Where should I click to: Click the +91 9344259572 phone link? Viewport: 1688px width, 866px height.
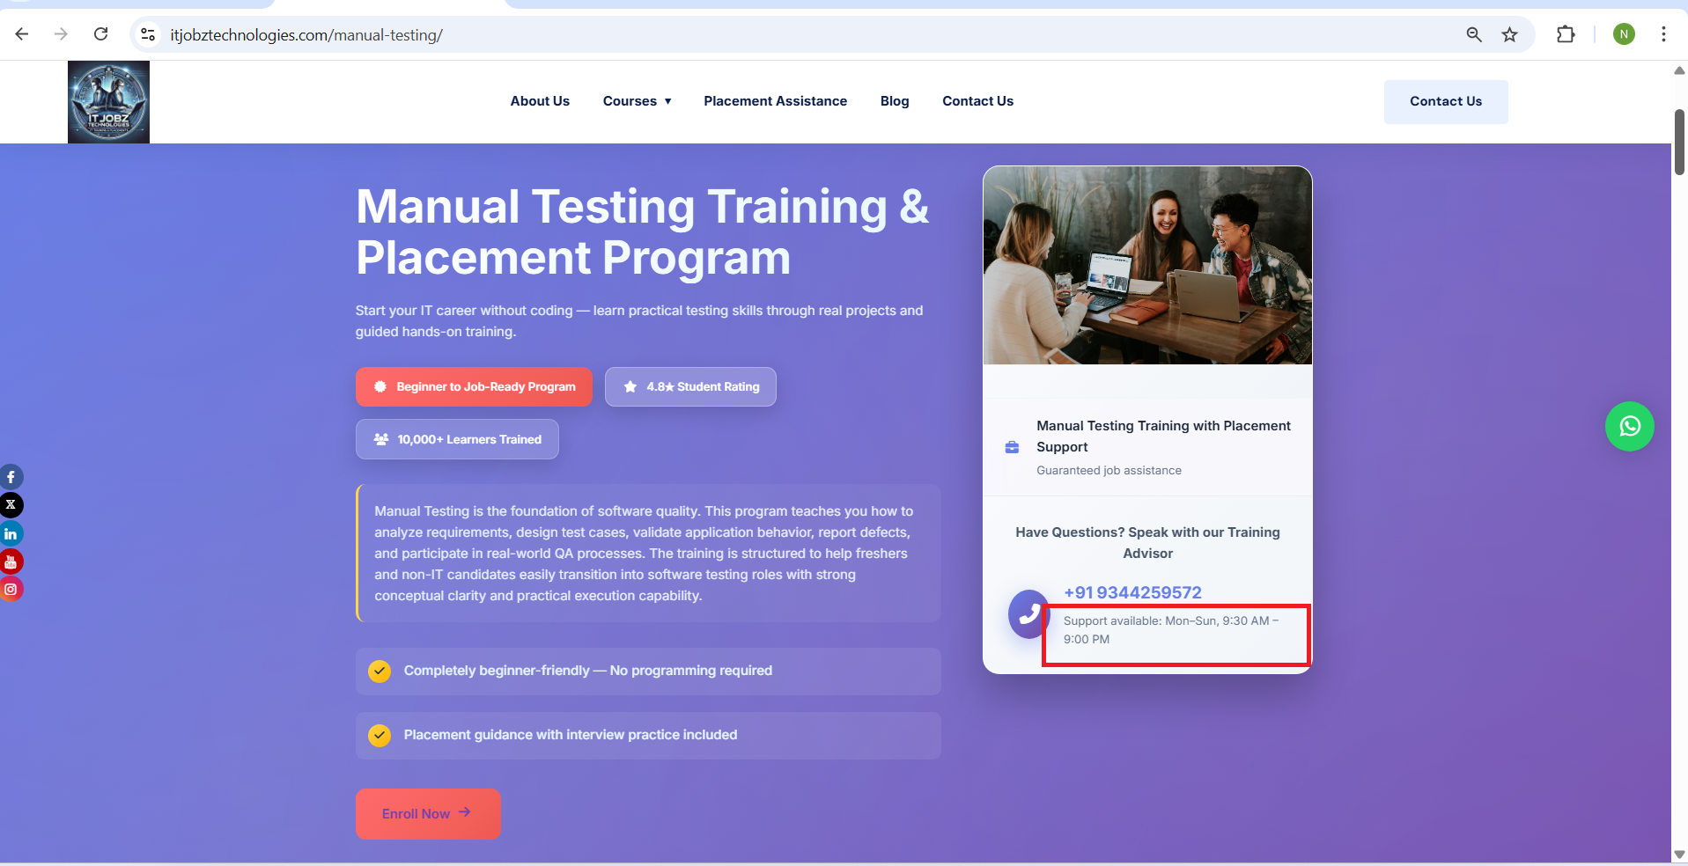click(x=1132, y=592)
